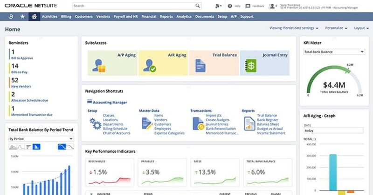Open the Financial menu

pyautogui.click(x=149, y=17)
